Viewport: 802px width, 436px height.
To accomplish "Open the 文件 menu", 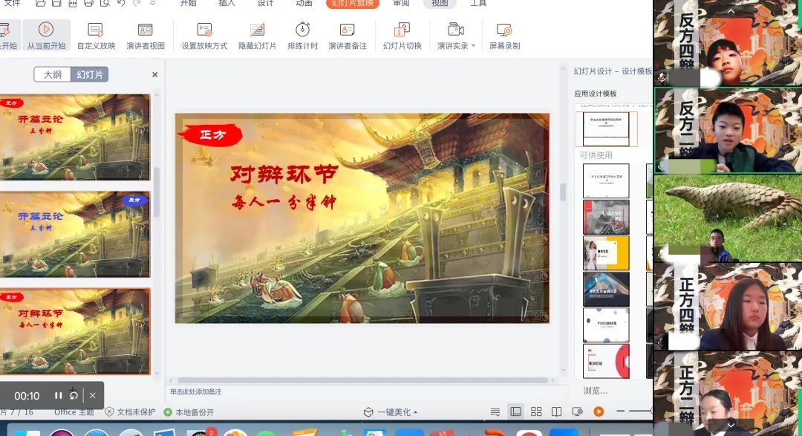I will [x=13, y=3].
